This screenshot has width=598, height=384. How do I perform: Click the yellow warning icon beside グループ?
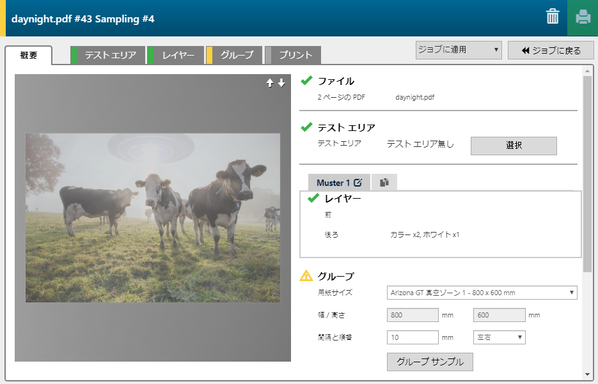click(x=306, y=276)
